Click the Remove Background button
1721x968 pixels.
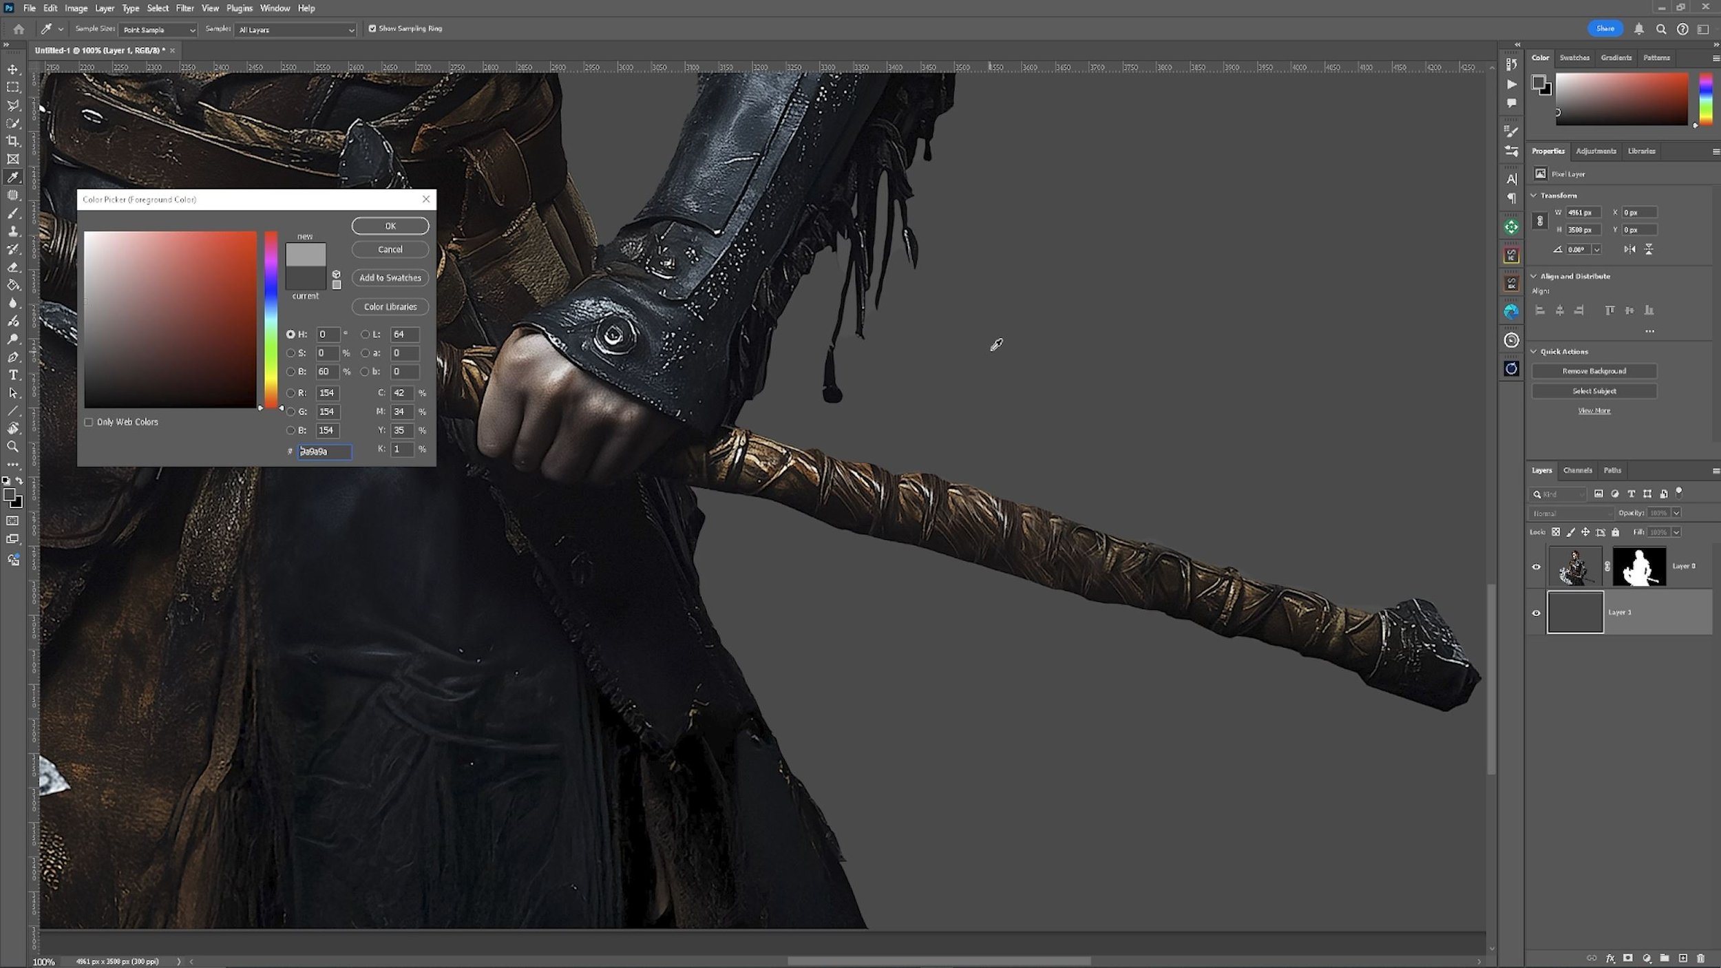(x=1594, y=371)
